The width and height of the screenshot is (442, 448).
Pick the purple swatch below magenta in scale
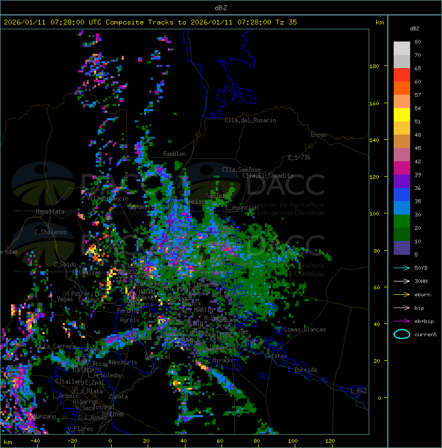coord(402,181)
